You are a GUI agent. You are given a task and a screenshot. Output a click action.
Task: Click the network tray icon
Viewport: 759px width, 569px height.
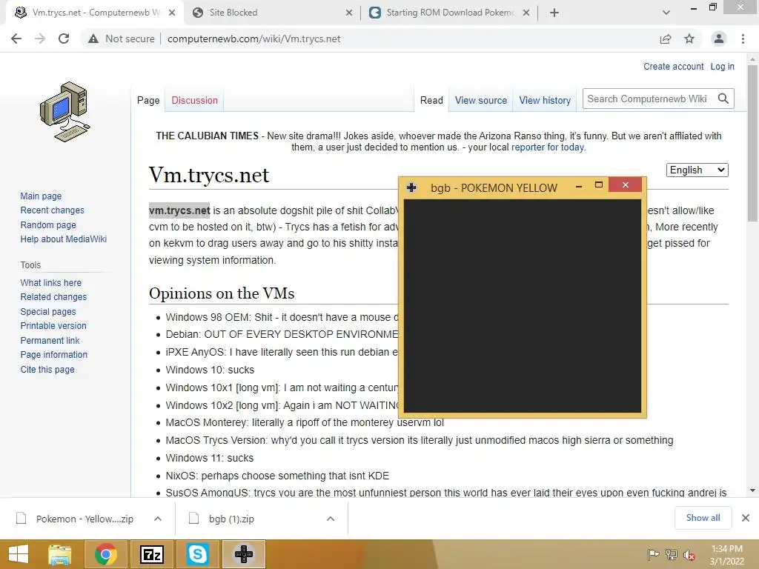[671, 555]
